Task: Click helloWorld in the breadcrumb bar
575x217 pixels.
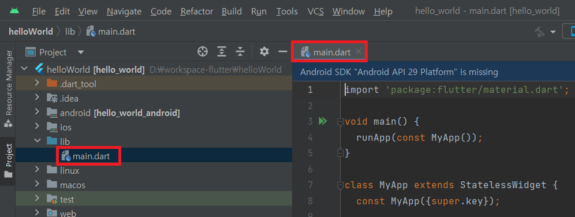Action: tap(31, 32)
